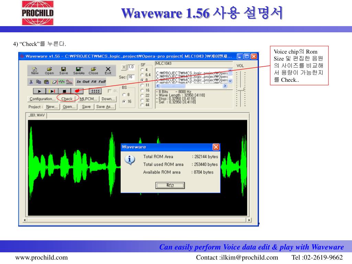Click file list scroll down arrow
This screenshot has height=264, width=352.
[x=230, y=81]
